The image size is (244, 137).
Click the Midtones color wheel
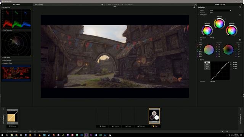[219, 24]
